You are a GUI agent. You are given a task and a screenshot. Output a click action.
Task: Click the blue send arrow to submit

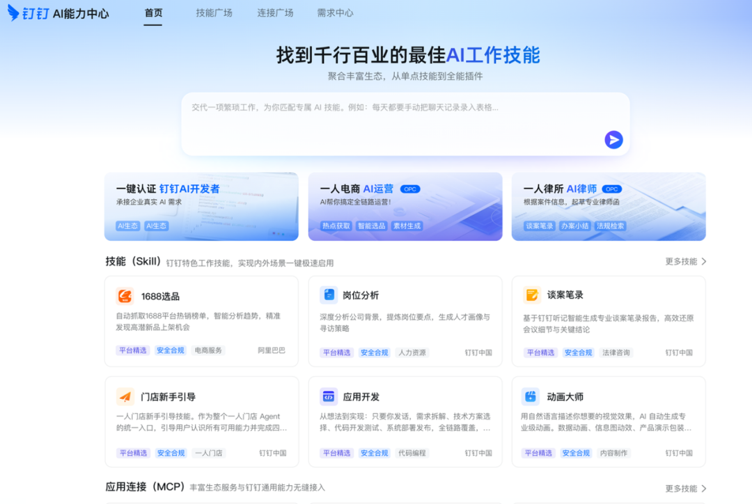point(613,140)
